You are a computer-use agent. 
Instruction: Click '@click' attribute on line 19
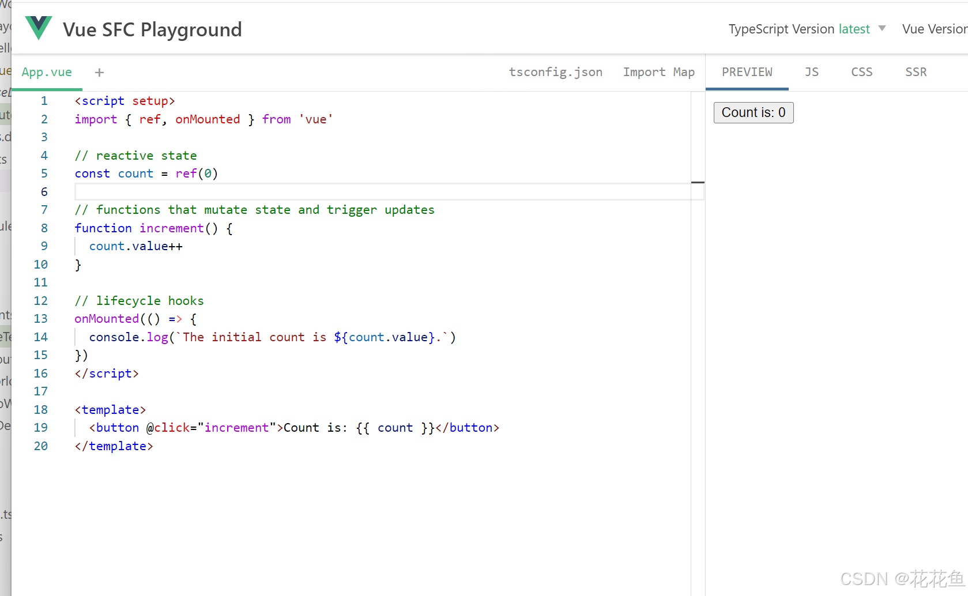tap(168, 428)
